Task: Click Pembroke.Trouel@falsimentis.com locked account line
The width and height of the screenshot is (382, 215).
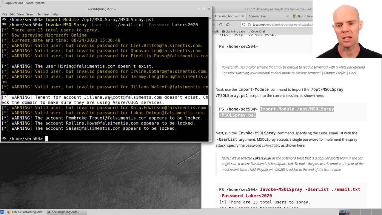Action: pos(102,118)
